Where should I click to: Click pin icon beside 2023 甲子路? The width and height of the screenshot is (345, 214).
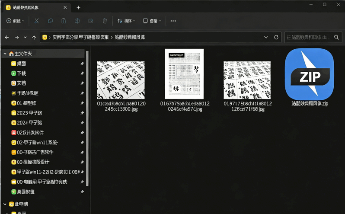pyautogui.click(x=82, y=113)
